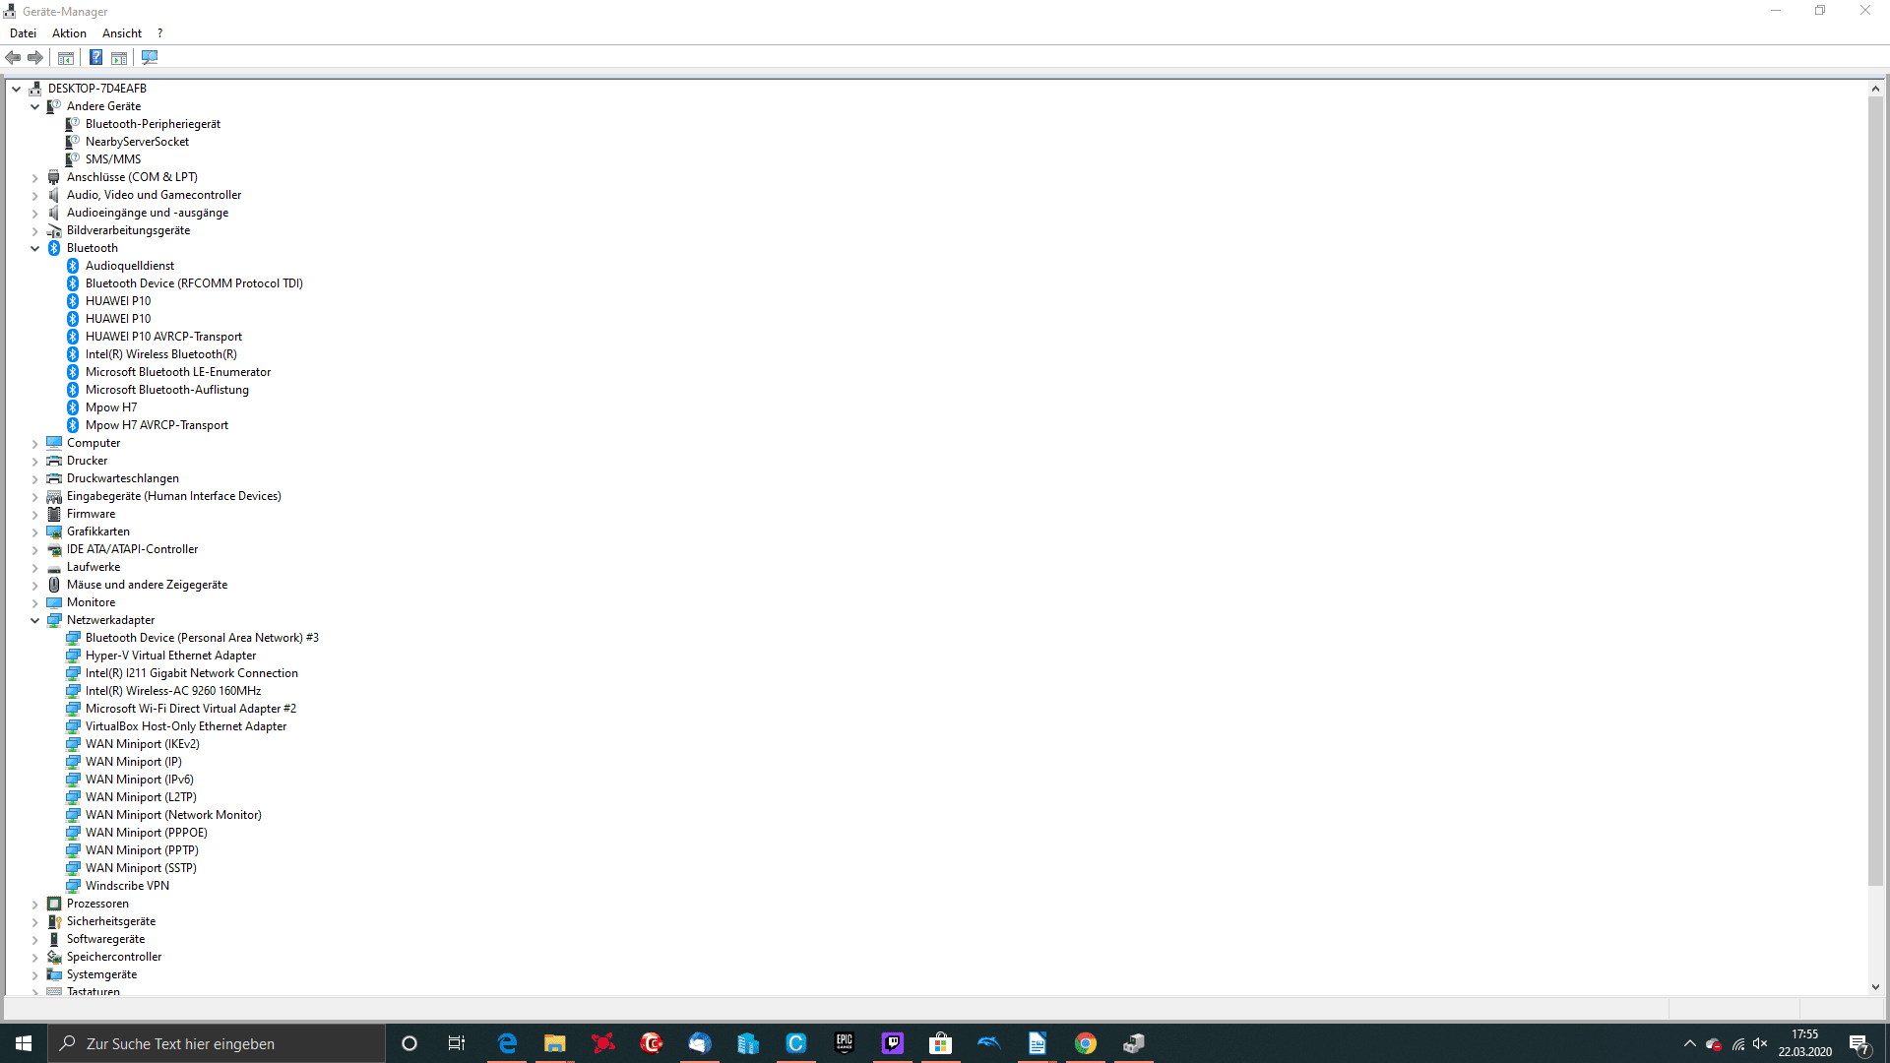Select VirtualBox Host-Only Ethernet Adapter
The width and height of the screenshot is (1890, 1063).
(x=186, y=726)
